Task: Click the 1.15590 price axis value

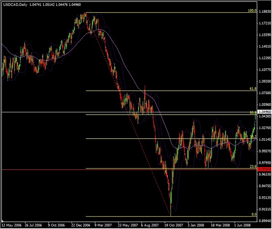Action: click(x=265, y=35)
